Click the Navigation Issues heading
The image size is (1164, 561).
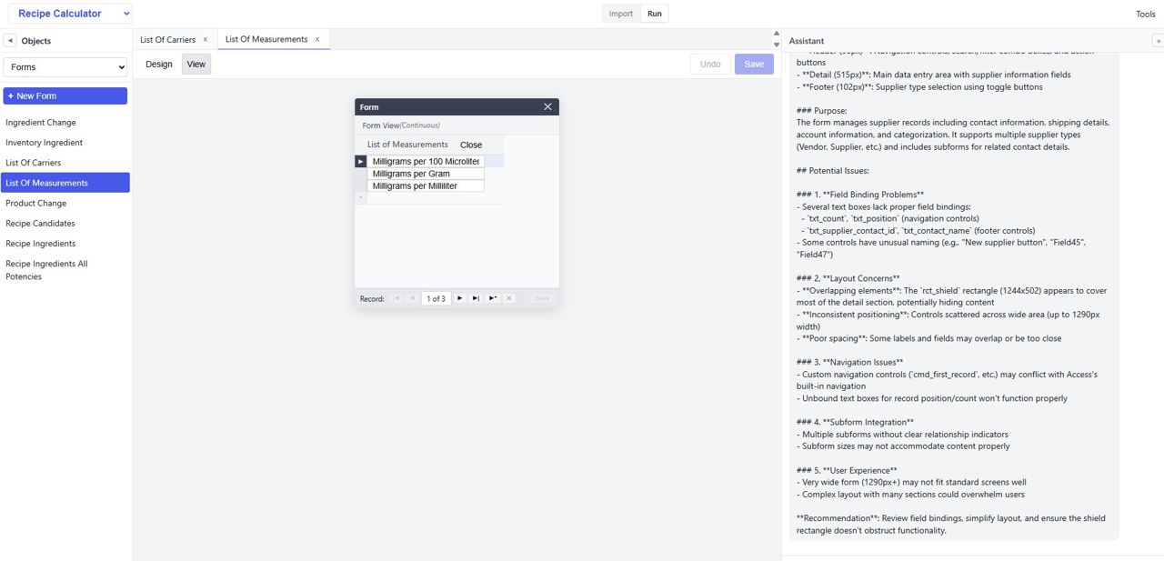click(x=849, y=362)
